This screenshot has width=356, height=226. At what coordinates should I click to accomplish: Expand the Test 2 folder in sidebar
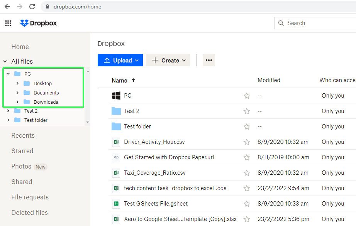coord(8,111)
